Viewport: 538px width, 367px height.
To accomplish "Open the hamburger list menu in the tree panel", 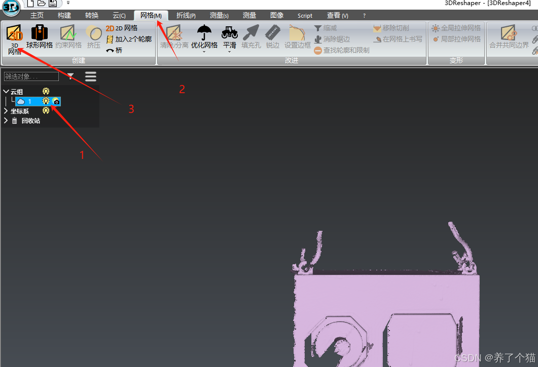I will coord(91,76).
